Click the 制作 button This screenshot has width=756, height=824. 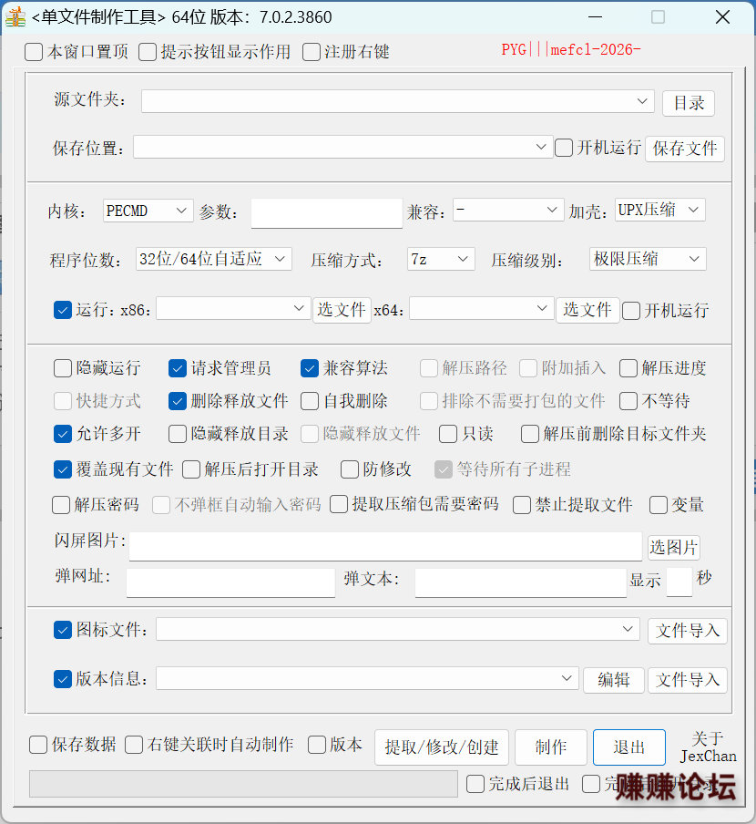pos(550,747)
